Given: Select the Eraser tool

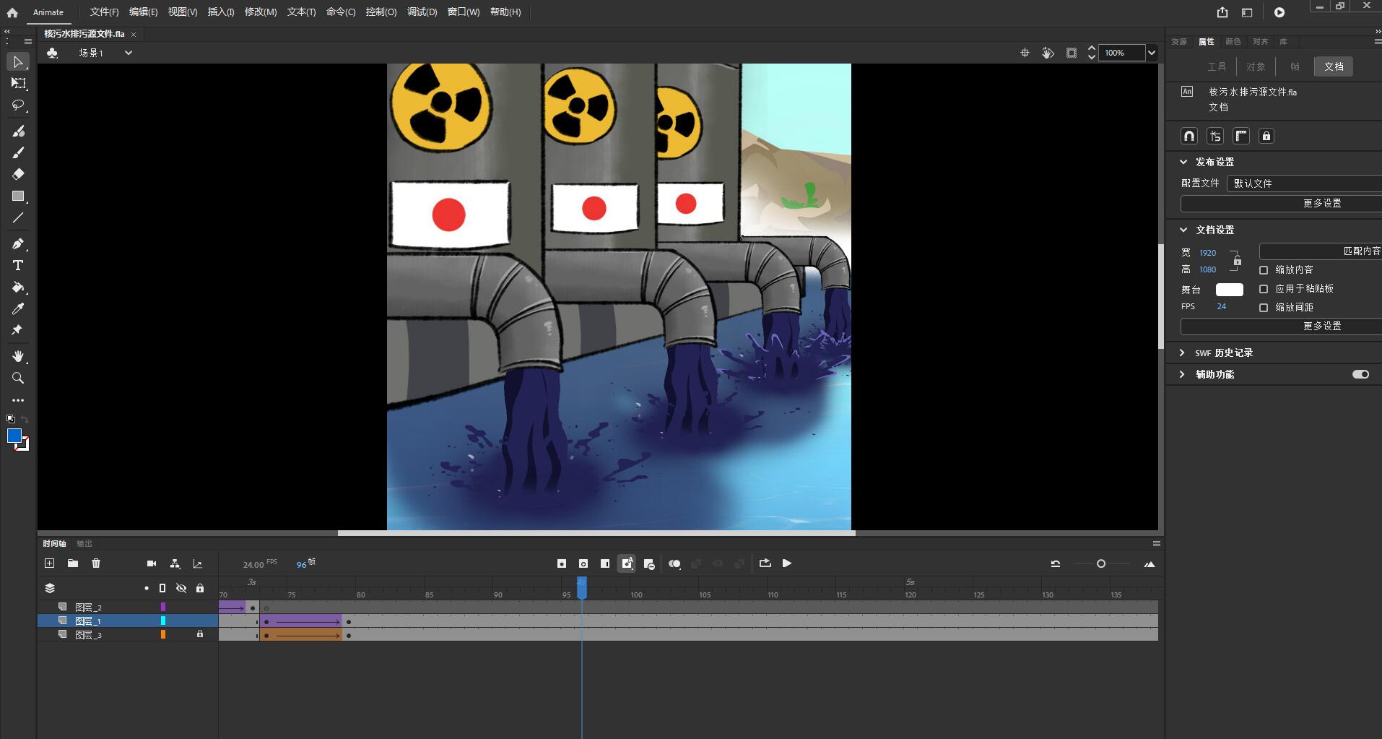Looking at the screenshot, I should [x=18, y=174].
